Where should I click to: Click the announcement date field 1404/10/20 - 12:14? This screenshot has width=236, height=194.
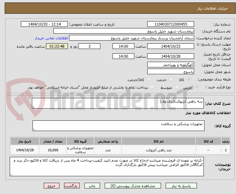[44, 24]
